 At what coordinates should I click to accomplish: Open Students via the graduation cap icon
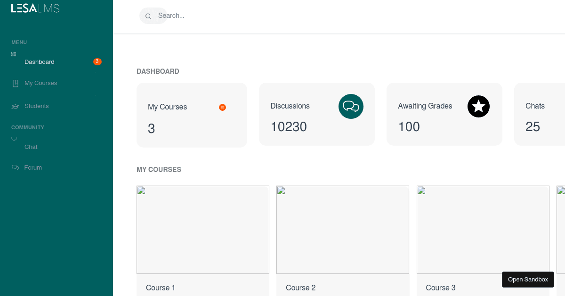click(x=15, y=106)
